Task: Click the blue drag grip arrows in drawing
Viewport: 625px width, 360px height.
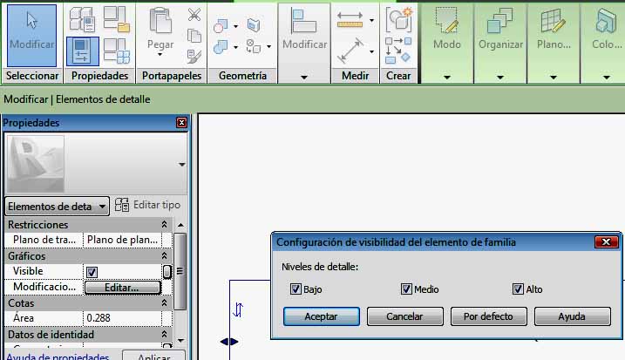Action: coord(229,342)
